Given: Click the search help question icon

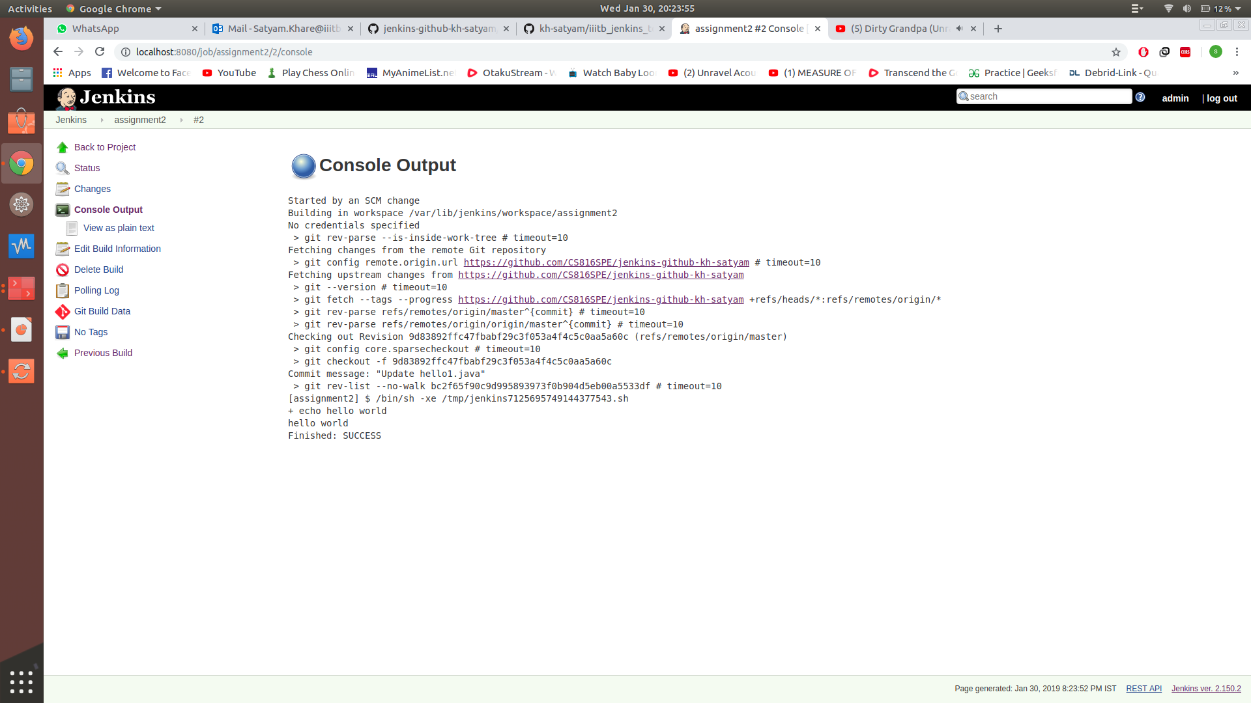Looking at the screenshot, I should click(1140, 97).
